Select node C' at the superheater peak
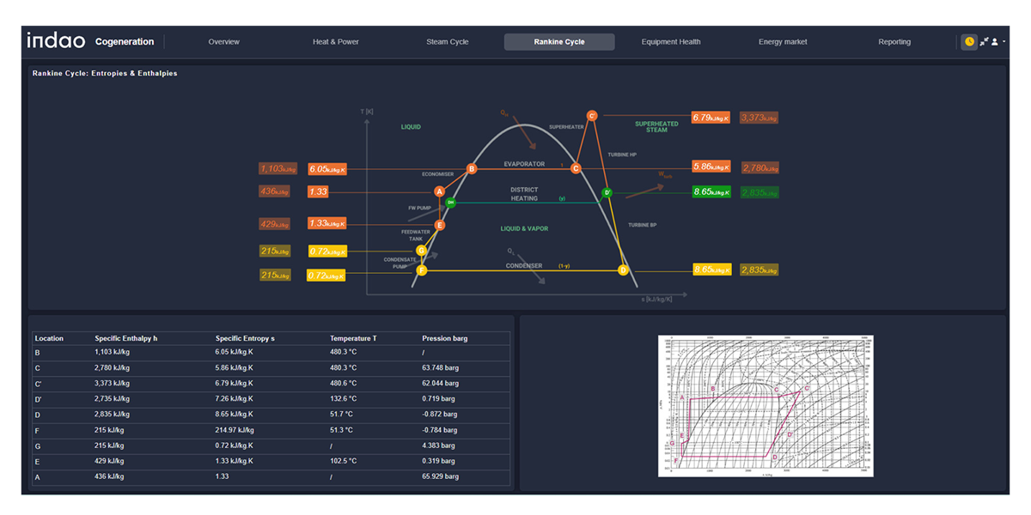This screenshot has height=515, width=1031. pyautogui.click(x=592, y=116)
